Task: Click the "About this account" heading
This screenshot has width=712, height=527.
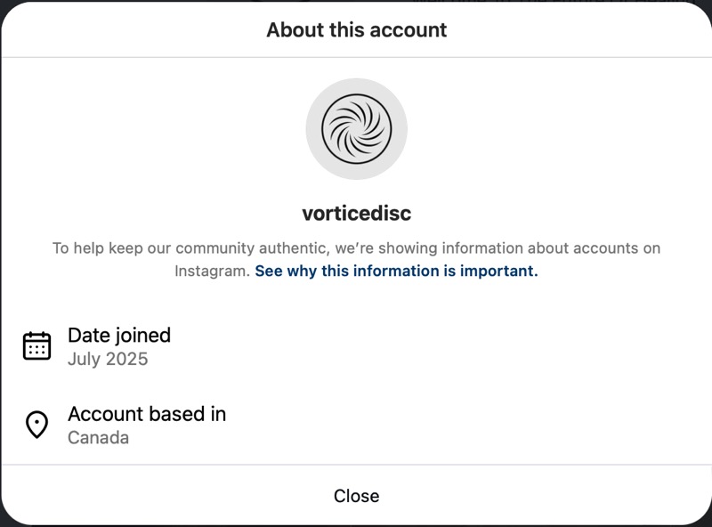Action: click(356, 30)
